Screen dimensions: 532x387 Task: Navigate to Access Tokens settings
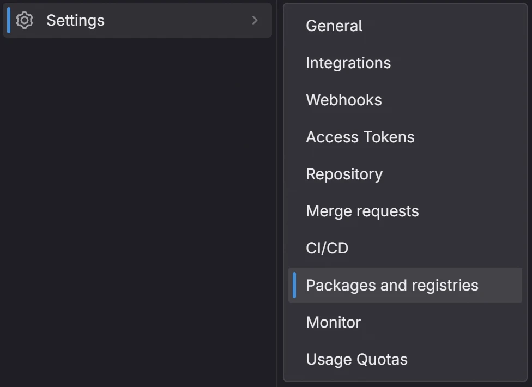(x=360, y=137)
